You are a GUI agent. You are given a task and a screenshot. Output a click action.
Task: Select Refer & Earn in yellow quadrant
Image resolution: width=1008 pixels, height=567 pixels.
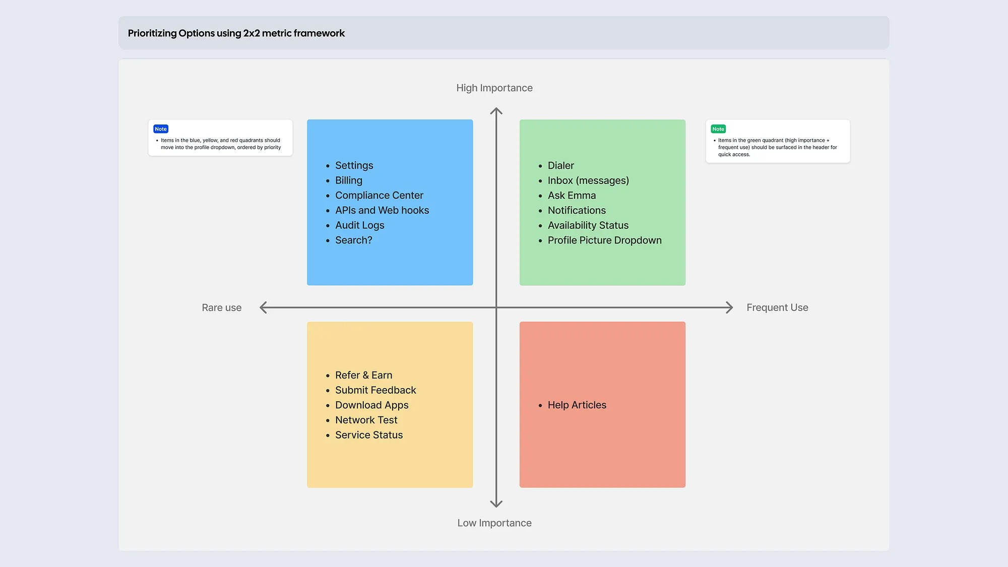[363, 375]
